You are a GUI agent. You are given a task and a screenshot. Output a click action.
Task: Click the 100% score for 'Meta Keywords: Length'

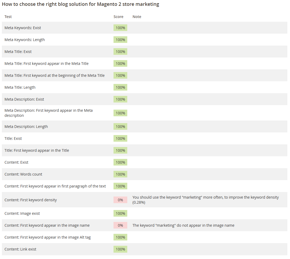pos(120,40)
